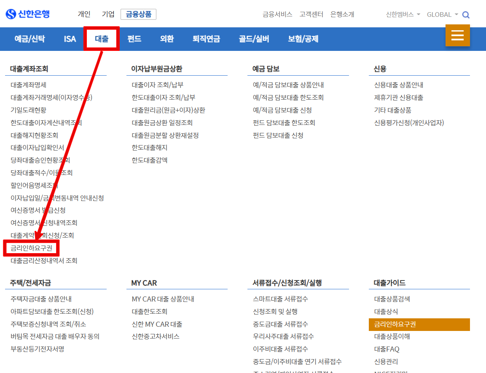Open 한도대출감액 link
Viewport: 486px width, 373px height.
point(149,160)
